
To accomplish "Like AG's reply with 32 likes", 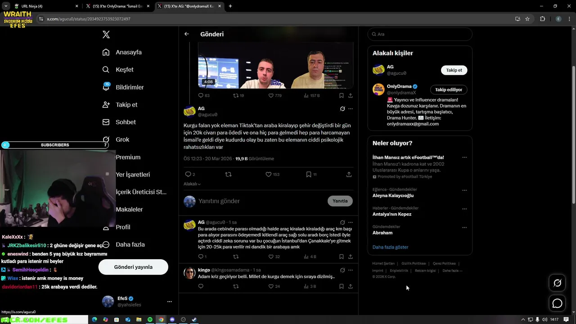I will (271, 256).
